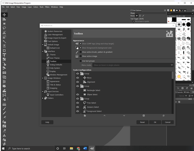The height and width of the screenshot is (151, 194).
Task: Select the Move tool in the toolbox
Action: click(x=4, y=15)
